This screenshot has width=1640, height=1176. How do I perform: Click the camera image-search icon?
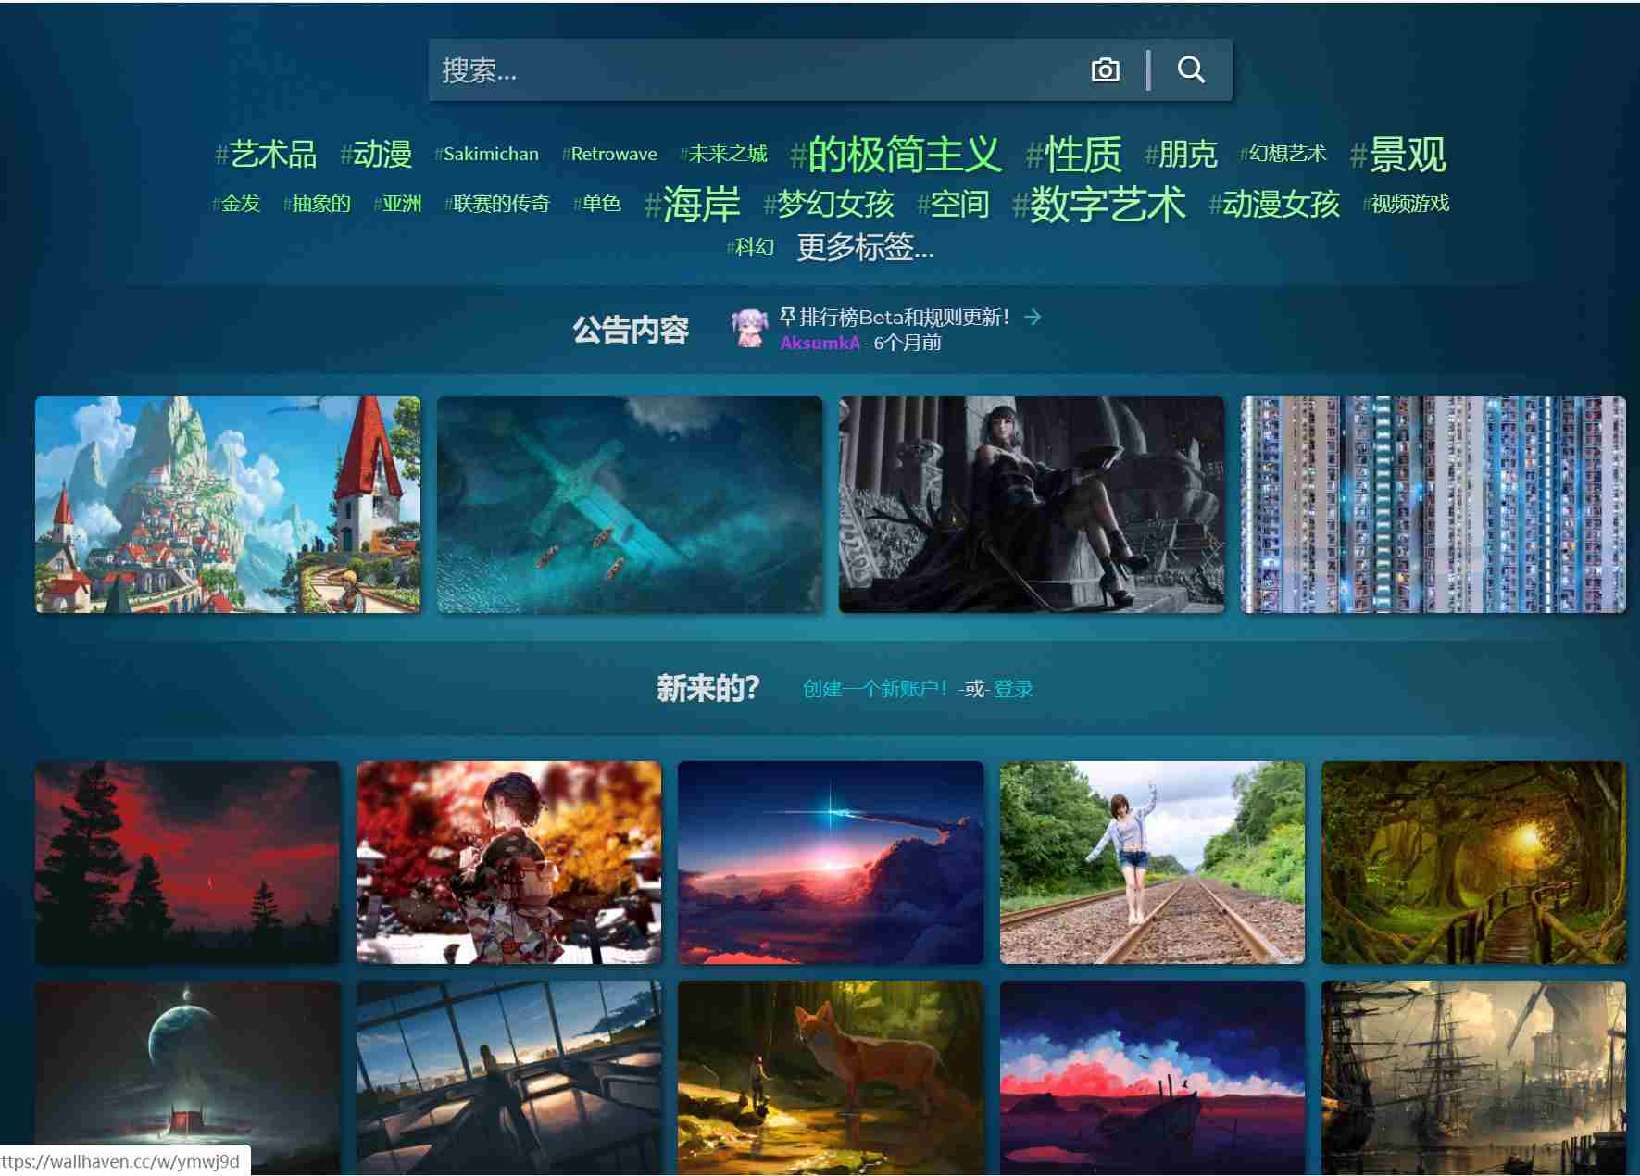(x=1105, y=70)
